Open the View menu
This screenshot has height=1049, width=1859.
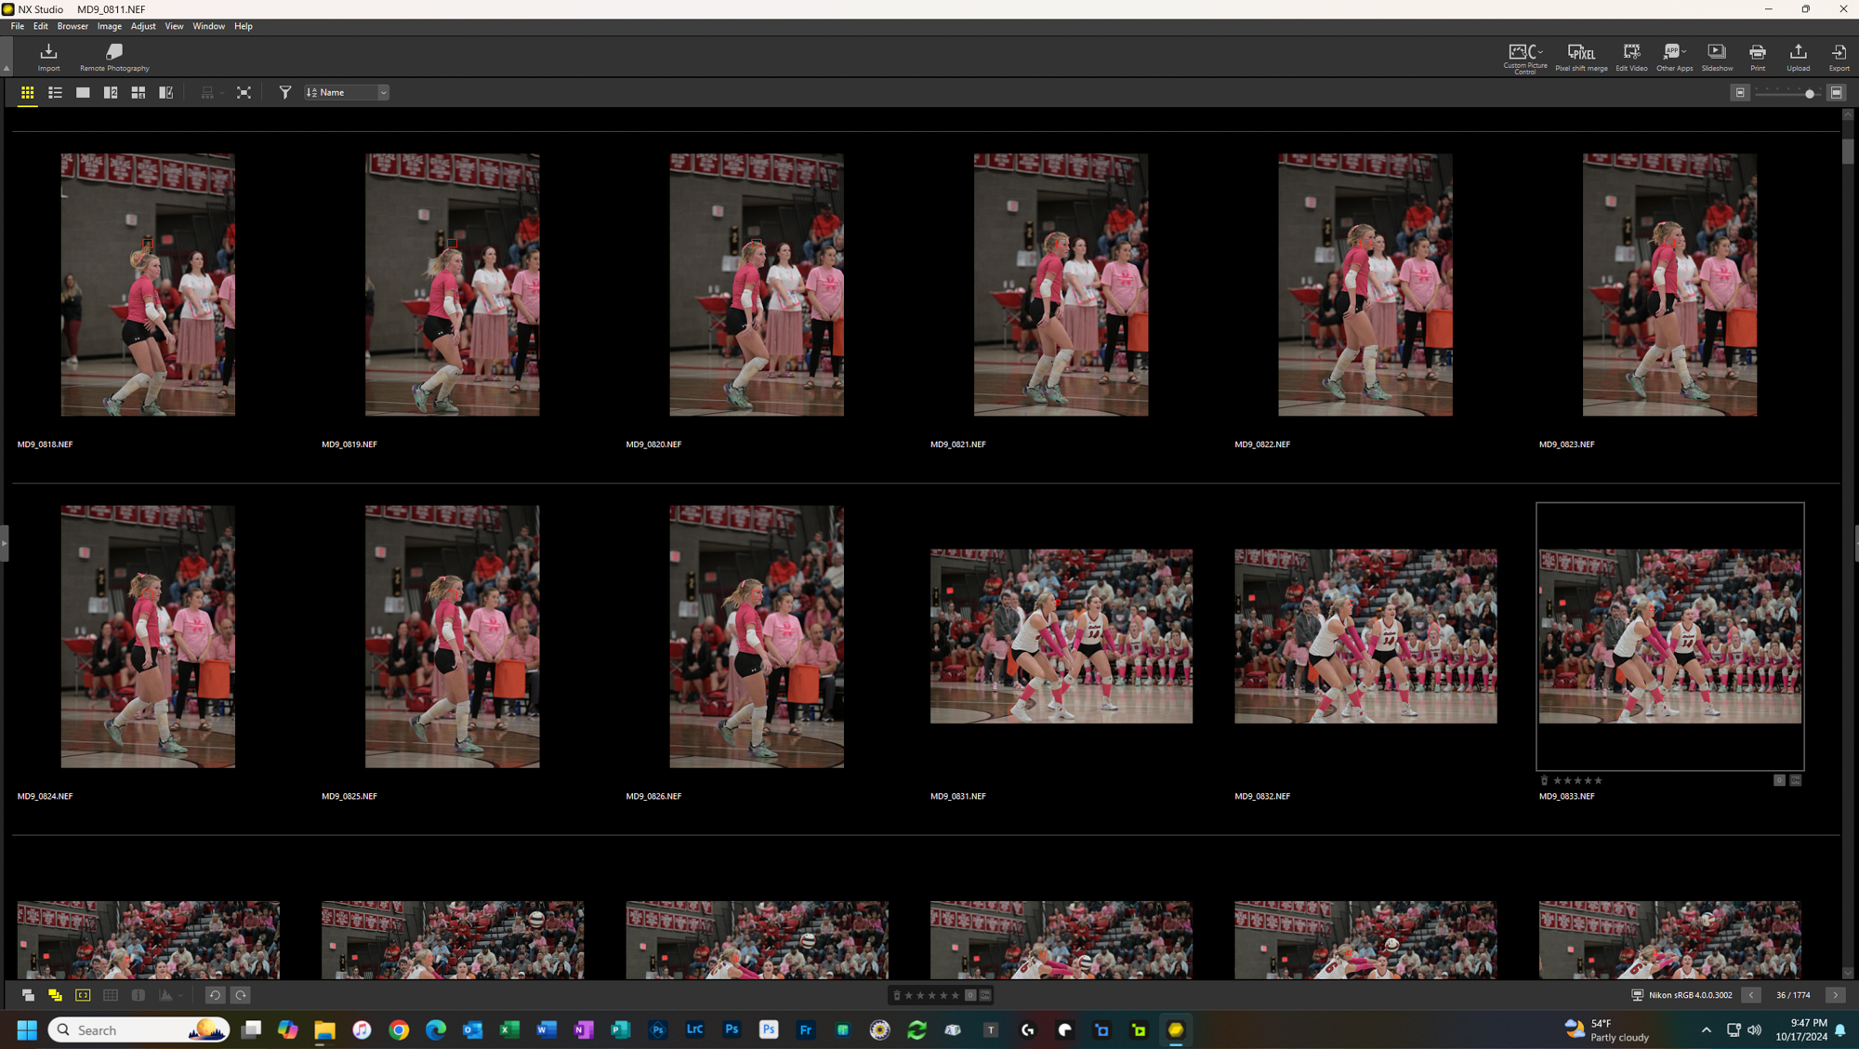pos(174,26)
